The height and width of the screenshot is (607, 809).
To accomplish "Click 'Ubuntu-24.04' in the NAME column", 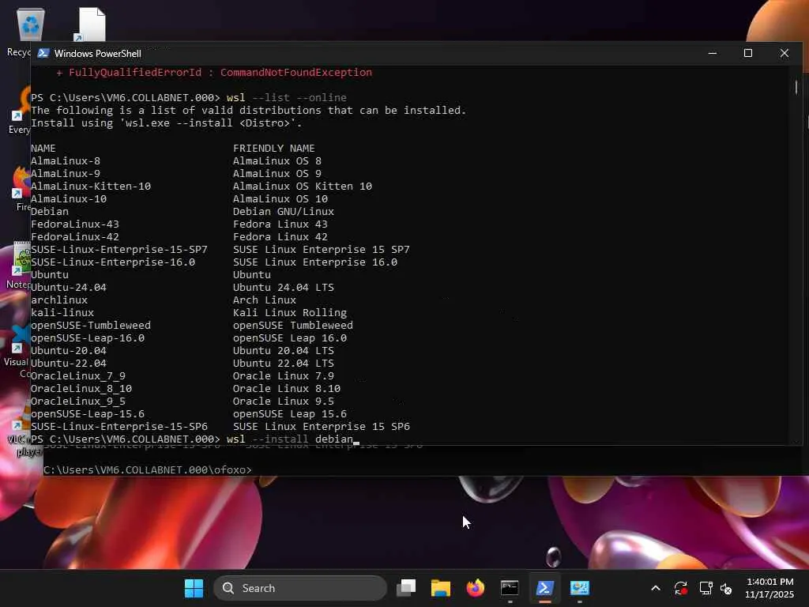I will [x=69, y=288].
